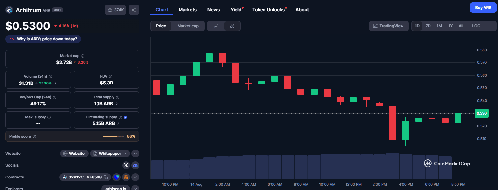Viewport: 498px width, 190px height.
Task: Select 1D time range
Action: (x=417, y=26)
